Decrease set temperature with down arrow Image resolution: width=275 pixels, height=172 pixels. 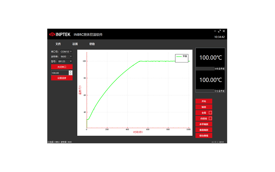pyautogui.click(x=71, y=74)
